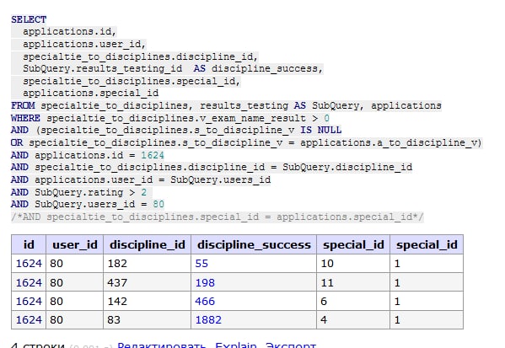
Task: Select special_id cell with value 10
Action: coord(353,264)
